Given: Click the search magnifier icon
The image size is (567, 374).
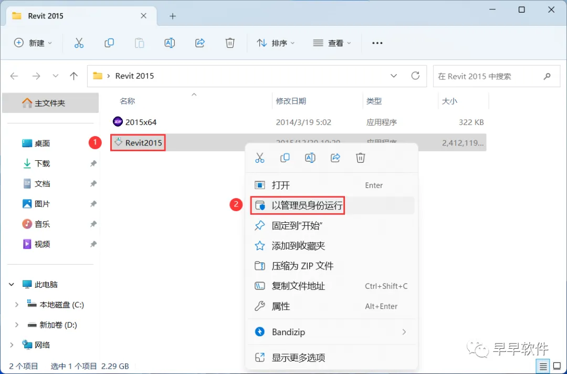Looking at the screenshot, I should pyautogui.click(x=547, y=76).
